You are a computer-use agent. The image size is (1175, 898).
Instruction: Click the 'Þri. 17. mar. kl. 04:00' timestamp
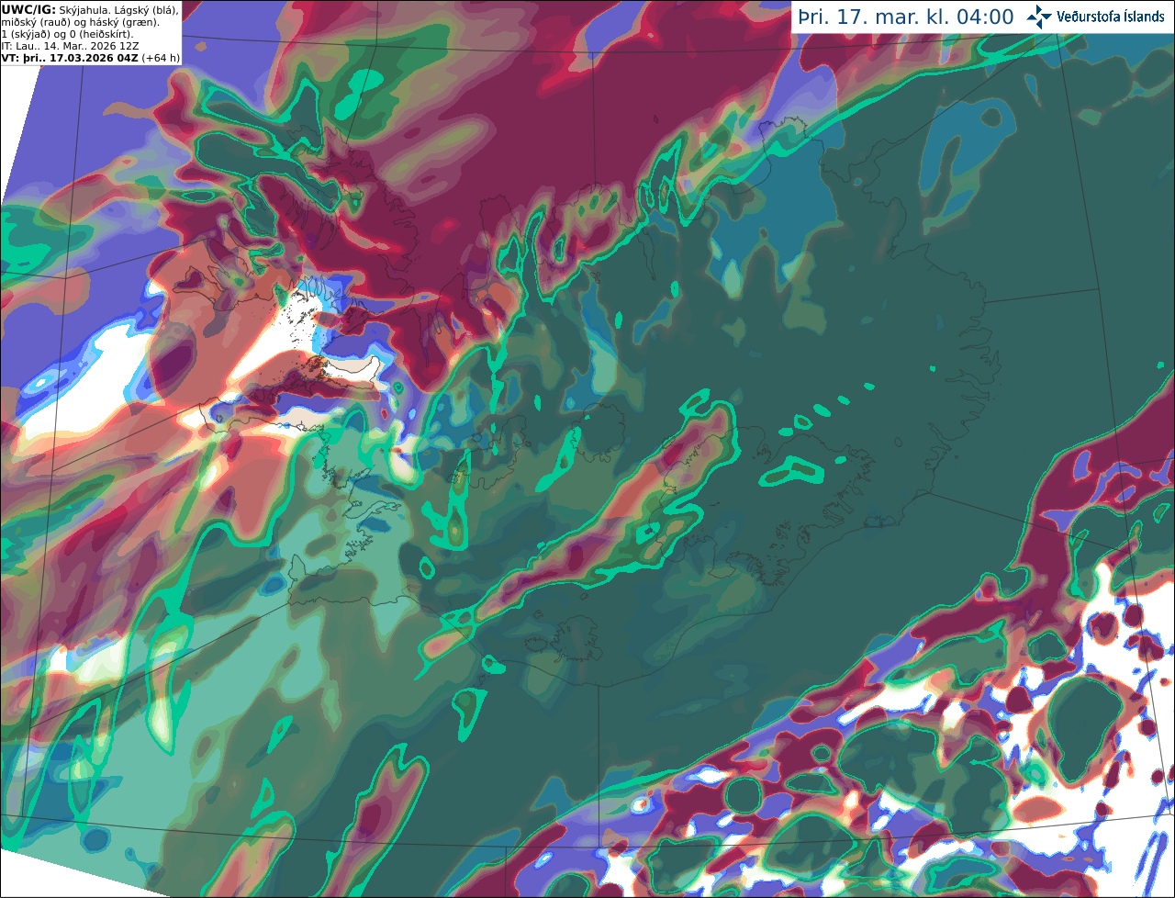(906, 17)
